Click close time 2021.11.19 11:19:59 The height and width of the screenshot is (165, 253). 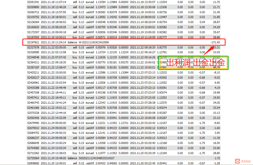[x=143, y=37]
